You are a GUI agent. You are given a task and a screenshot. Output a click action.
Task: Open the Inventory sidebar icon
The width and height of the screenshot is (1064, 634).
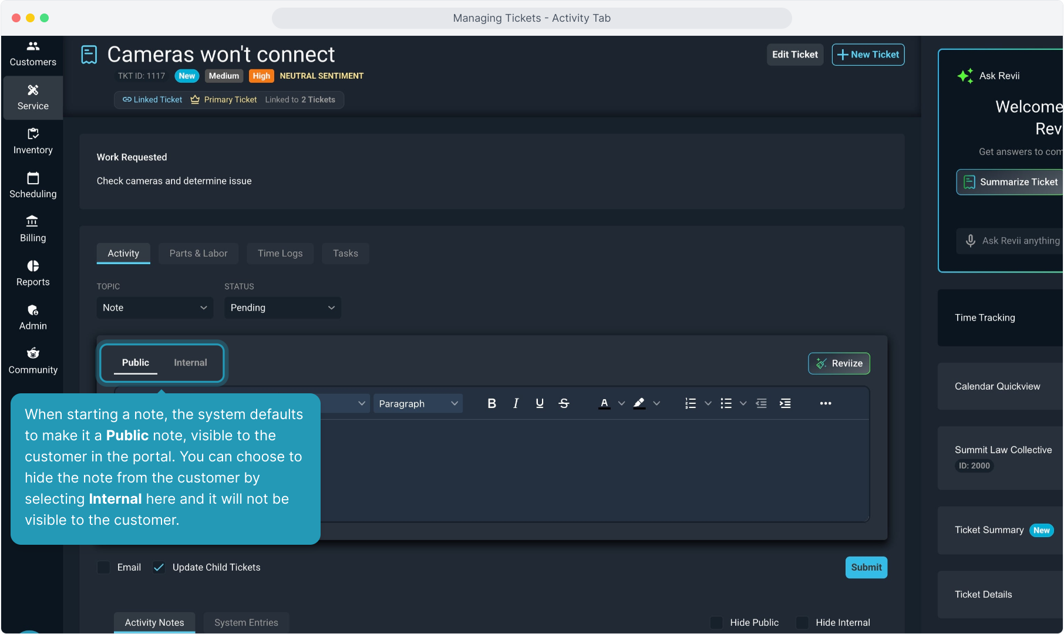click(x=33, y=141)
